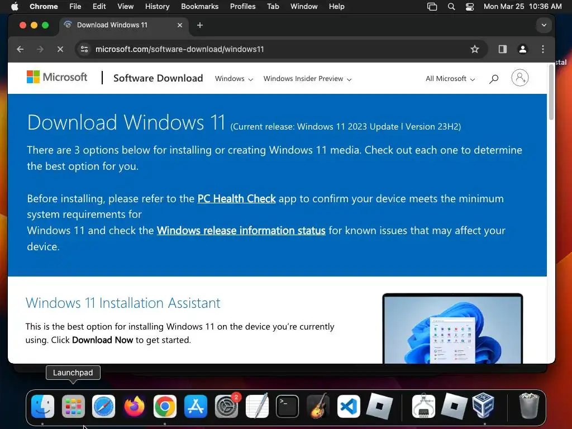The image size is (572, 429).
Task: Expand Windows Insider Preview dropdown
Action: 307,79
